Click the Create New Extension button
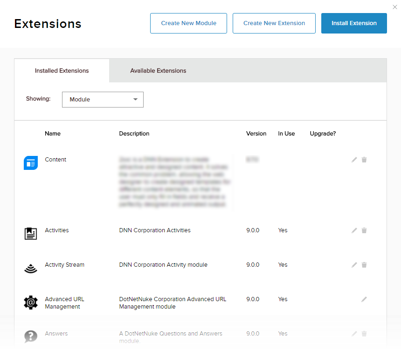 (274, 23)
